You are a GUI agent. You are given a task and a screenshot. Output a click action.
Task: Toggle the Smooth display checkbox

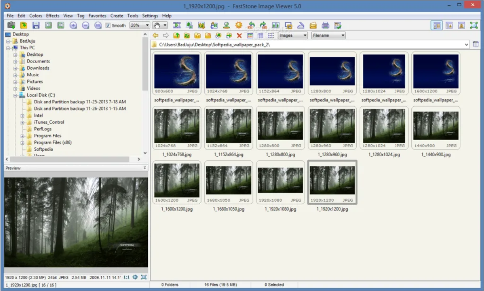point(108,25)
